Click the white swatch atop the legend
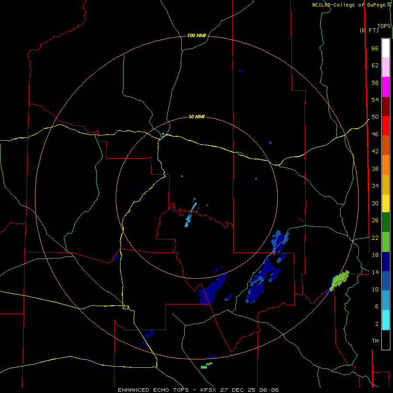Screen dimensions: 393x393 pyautogui.click(x=386, y=48)
